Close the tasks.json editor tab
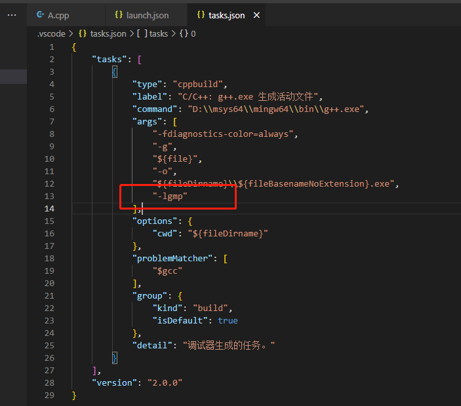 point(256,15)
